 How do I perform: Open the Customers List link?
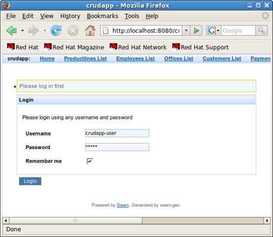pyautogui.click(x=222, y=59)
